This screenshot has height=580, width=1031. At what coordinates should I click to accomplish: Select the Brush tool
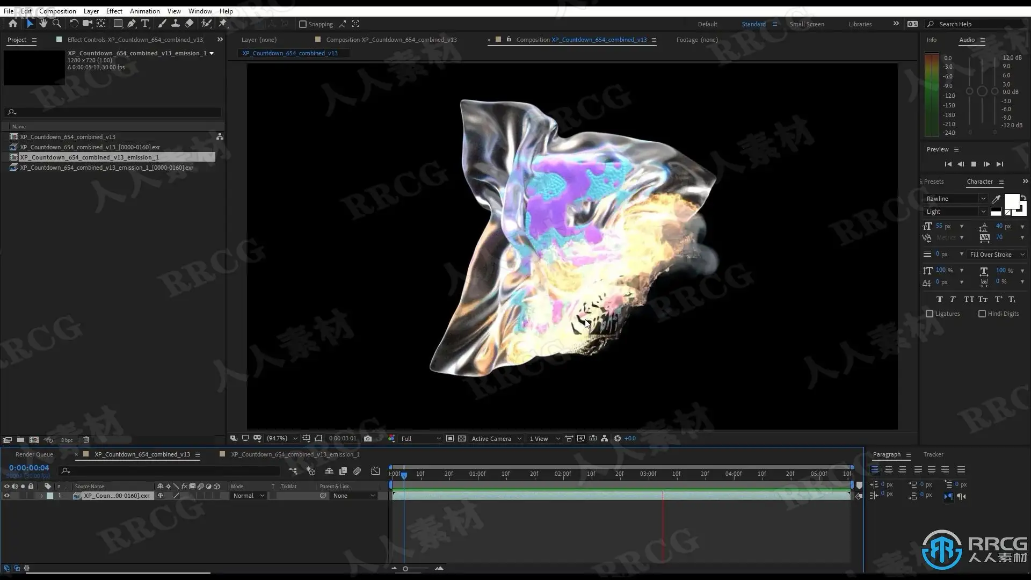coord(162,24)
